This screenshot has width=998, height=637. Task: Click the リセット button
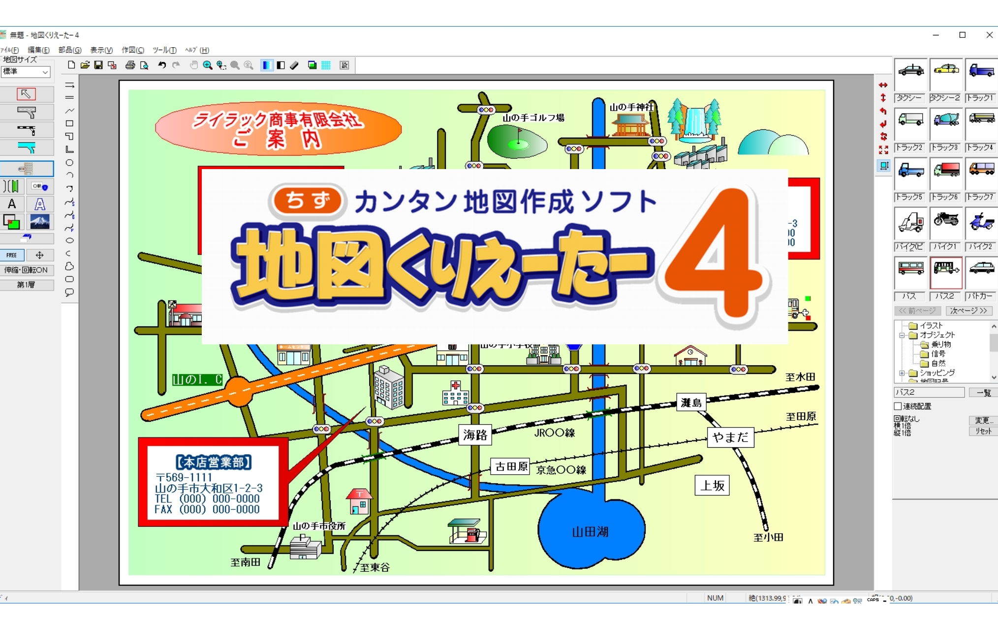tap(983, 431)
